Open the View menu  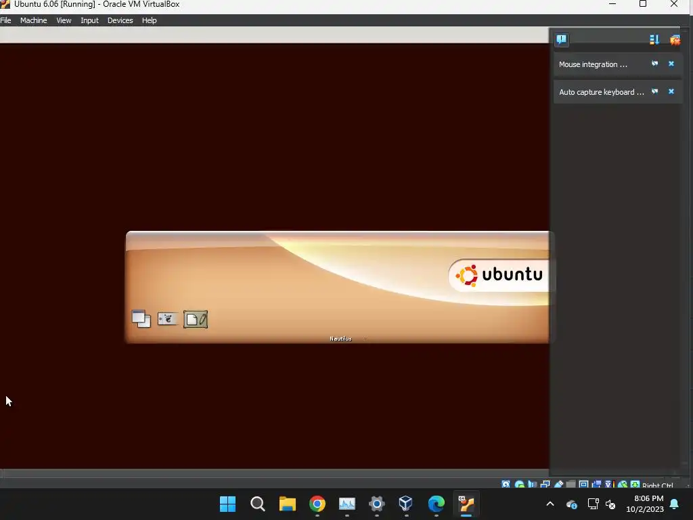coord(64,20)
